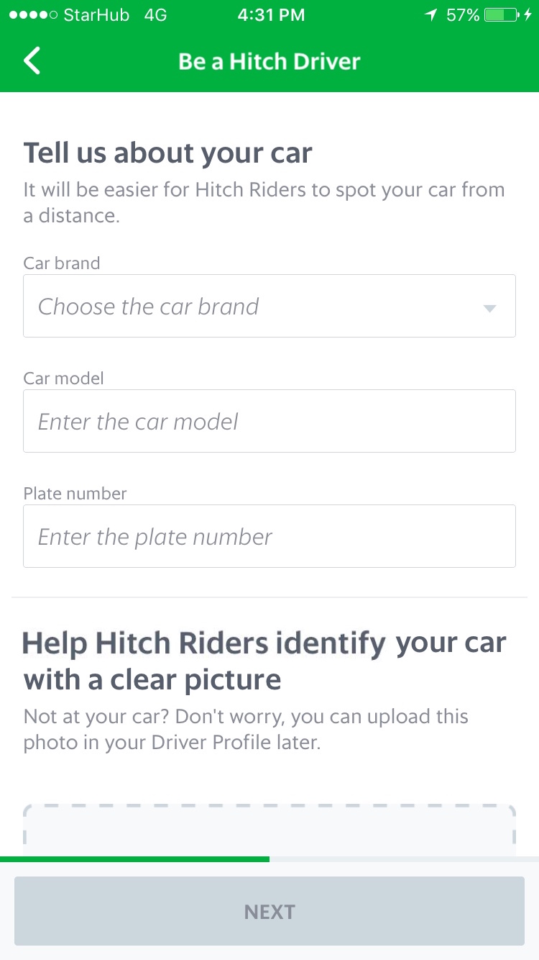This screenshot has height=960, width=539.
Task: Click the "Enter the car model" field
Action: point(269,421)
